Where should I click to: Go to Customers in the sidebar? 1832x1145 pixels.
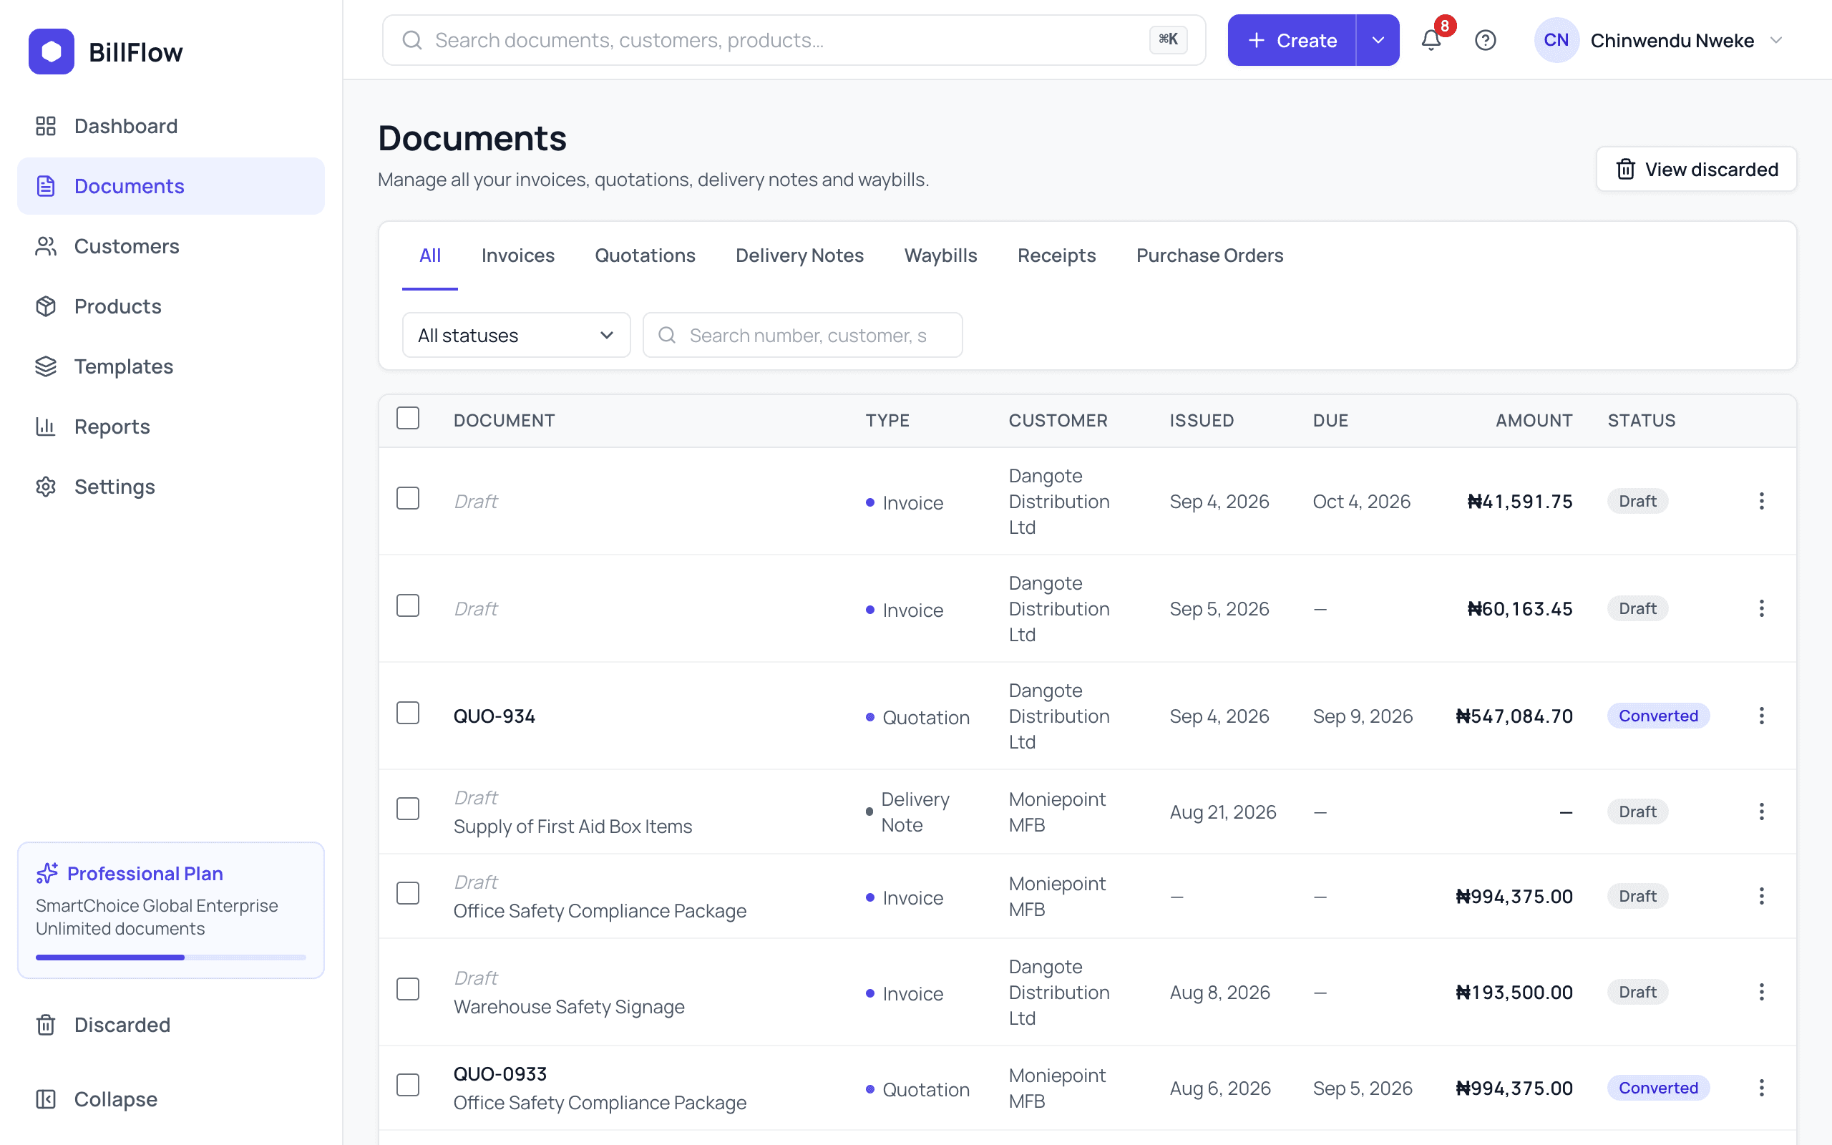coord(171,246)
